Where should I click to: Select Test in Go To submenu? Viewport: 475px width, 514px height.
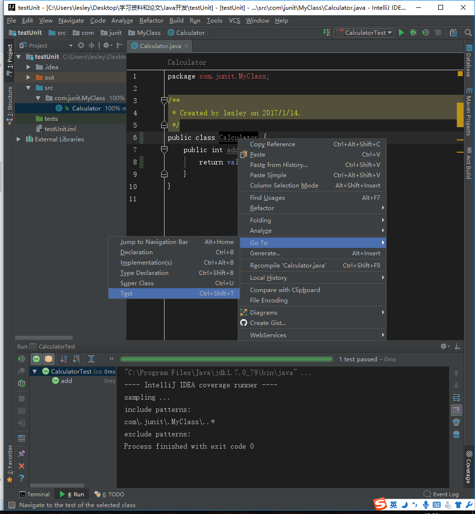coord(174,294)
